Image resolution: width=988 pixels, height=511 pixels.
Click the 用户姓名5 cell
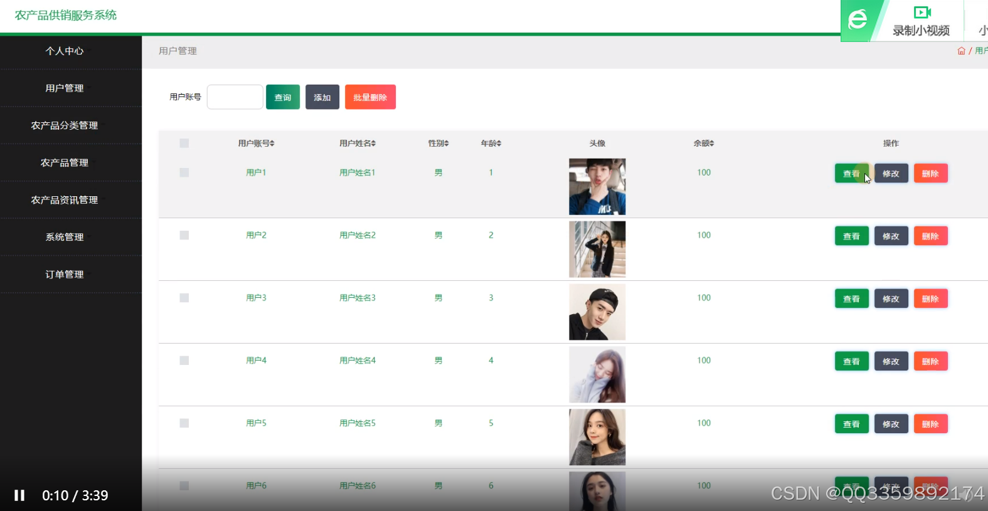click(358, 423)
